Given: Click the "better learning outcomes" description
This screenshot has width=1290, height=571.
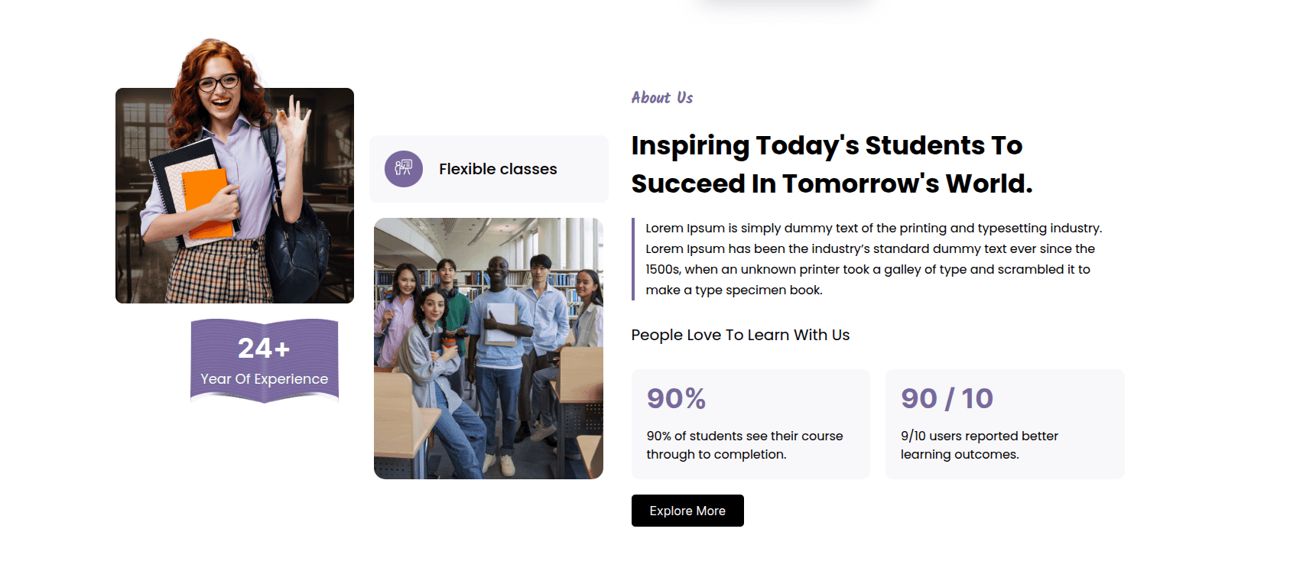Looking at the screenshot, I should click(979, 445).
